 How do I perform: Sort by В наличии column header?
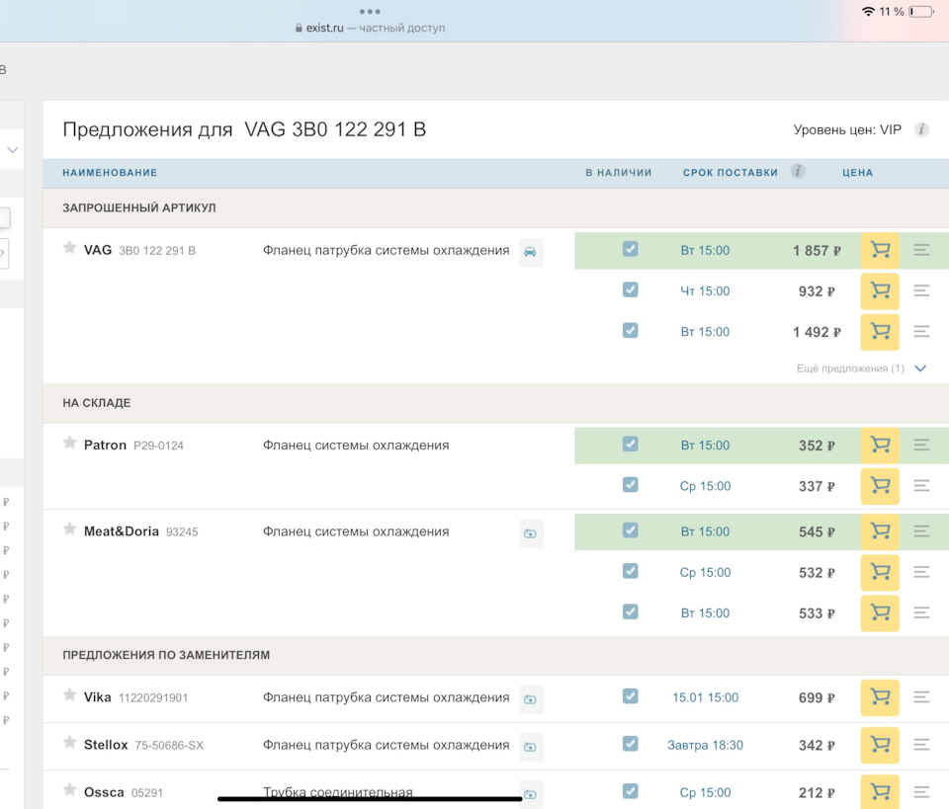(618, 172)
